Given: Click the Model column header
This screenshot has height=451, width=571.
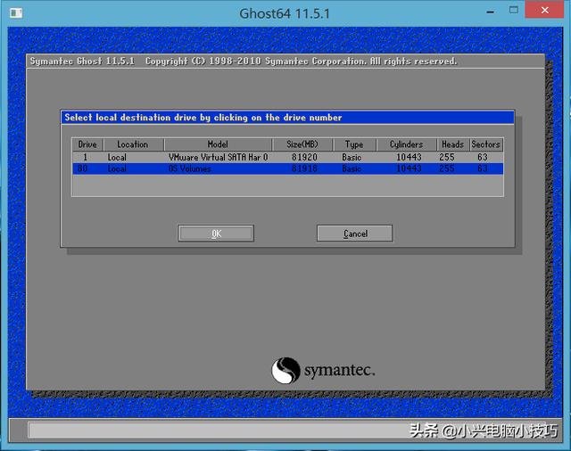Looking at the screenshot, I should (218, 144).
